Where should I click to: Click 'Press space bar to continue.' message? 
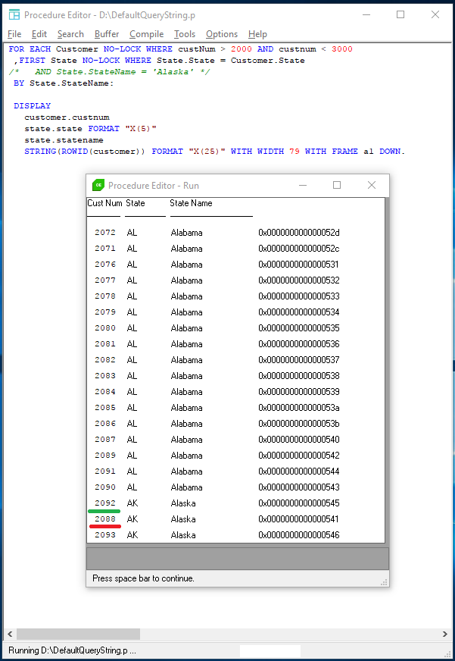pyautogui.click(x=144, y=578)
